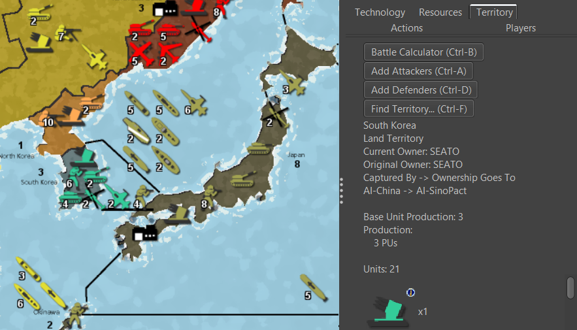Click the small round badge above the unit image
The height and width of the screenshot is (330, 577).
410,292
